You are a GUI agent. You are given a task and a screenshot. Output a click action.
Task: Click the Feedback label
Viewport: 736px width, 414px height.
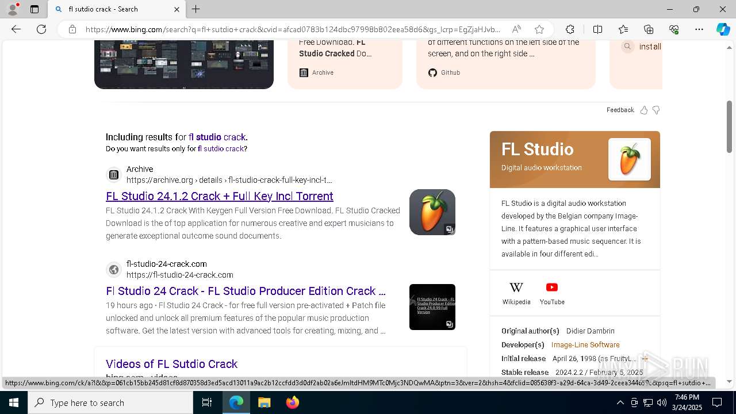pos(620,110)
